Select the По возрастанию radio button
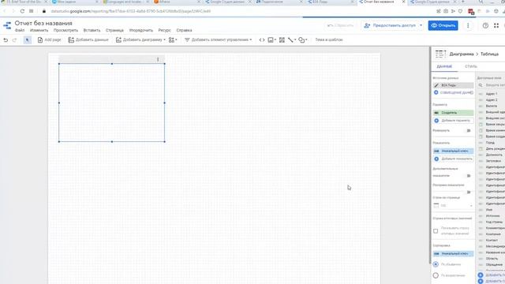 436,275
